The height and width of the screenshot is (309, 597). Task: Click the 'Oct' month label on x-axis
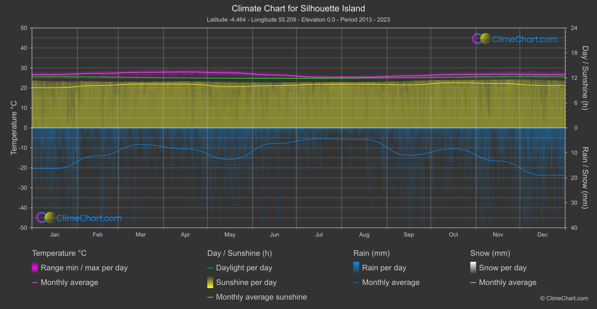click(453, 234)
